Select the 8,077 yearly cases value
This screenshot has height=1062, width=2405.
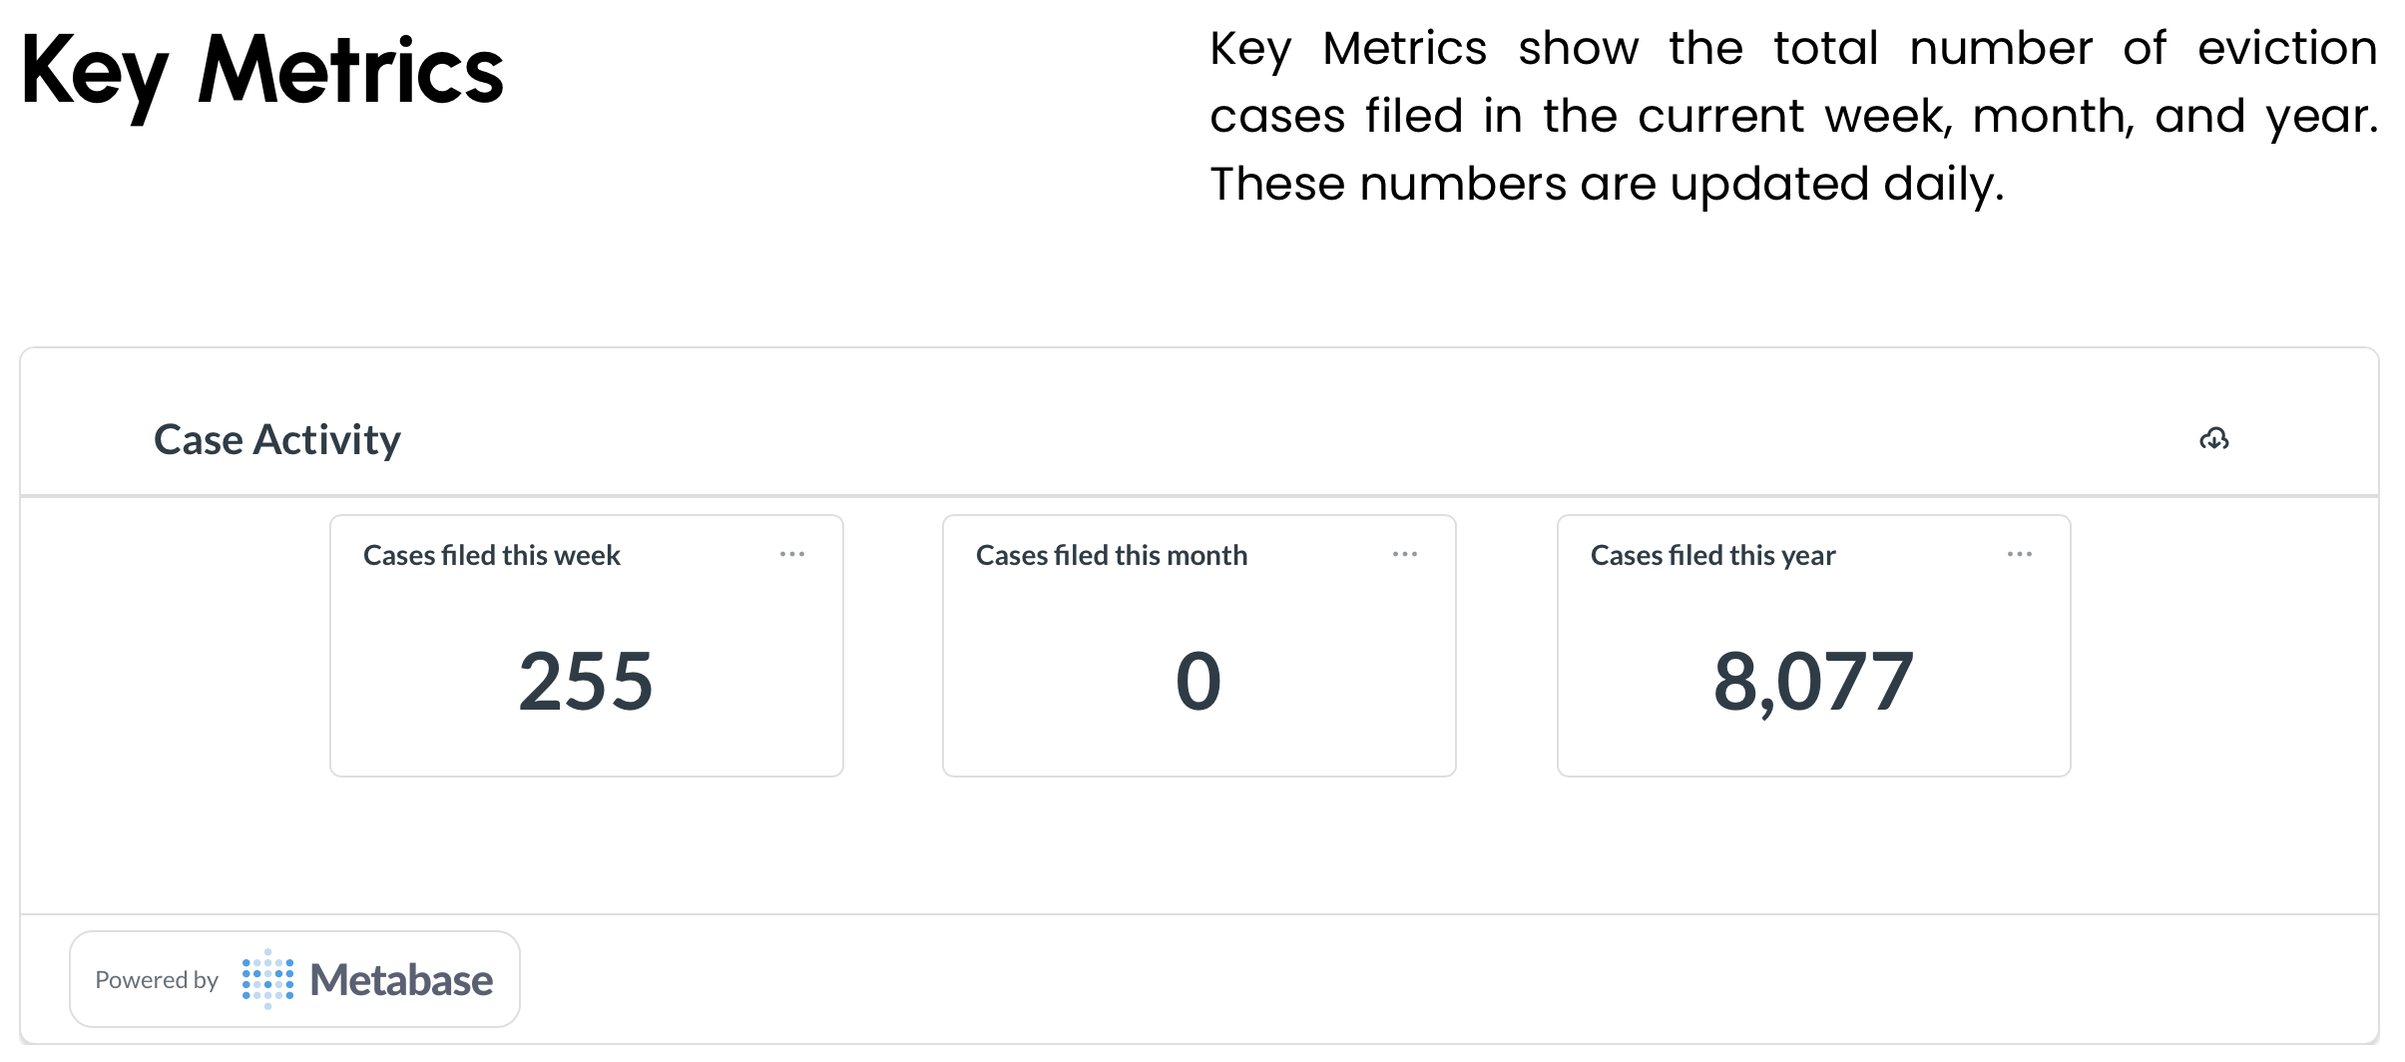coord(1813,682)
